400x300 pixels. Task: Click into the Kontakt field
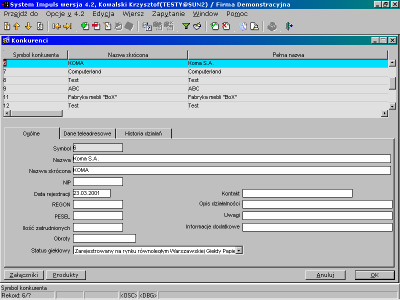click(297, 193)
